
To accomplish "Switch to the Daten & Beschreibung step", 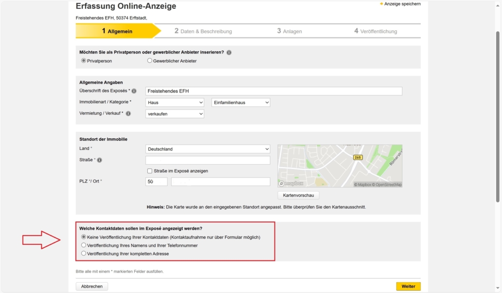I will [205, 31].
